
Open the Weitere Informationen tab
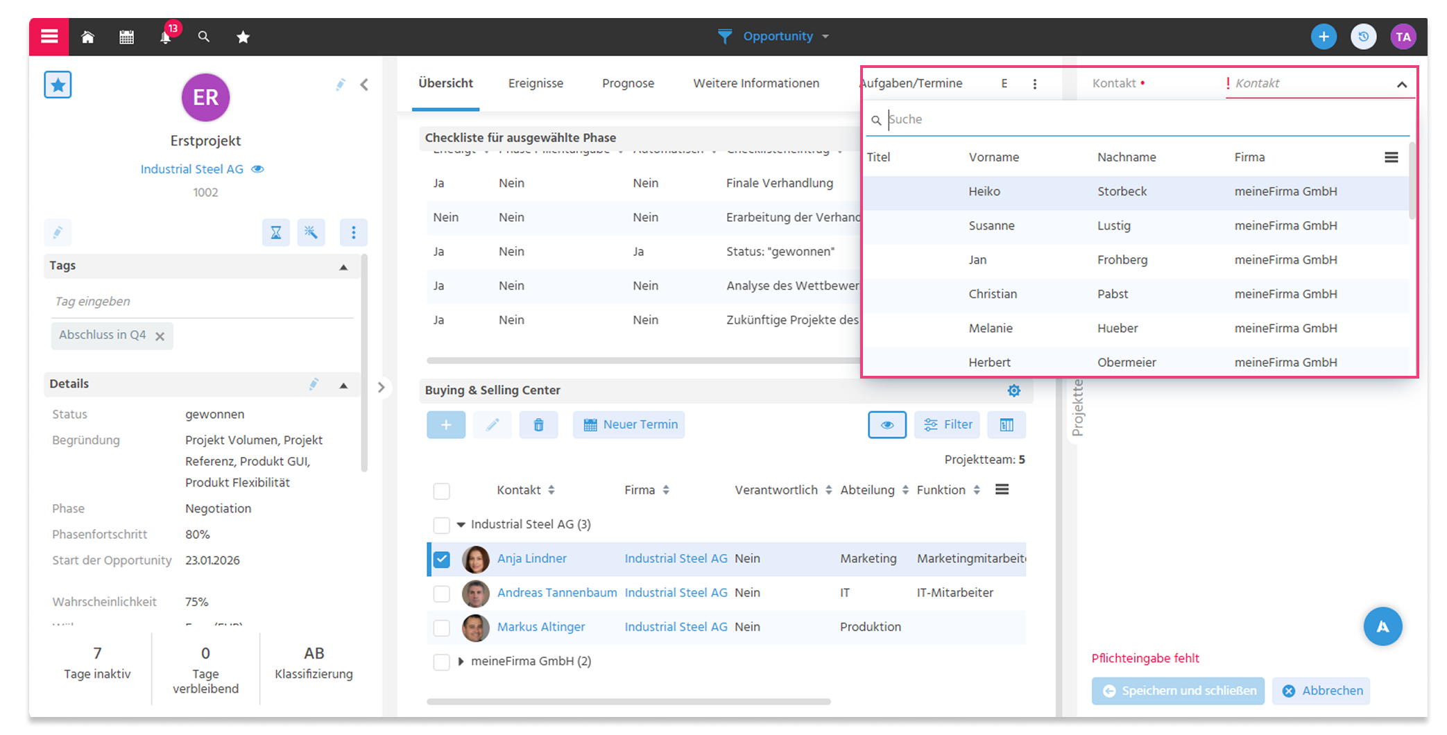(x=756, y=83)
